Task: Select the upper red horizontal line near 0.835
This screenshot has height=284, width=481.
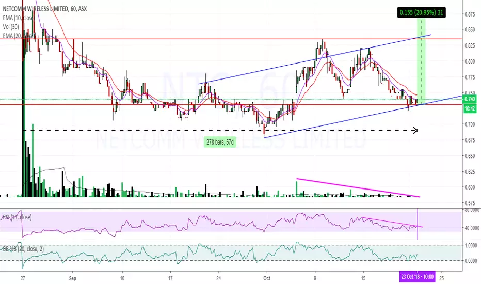Action: (231, 39)
